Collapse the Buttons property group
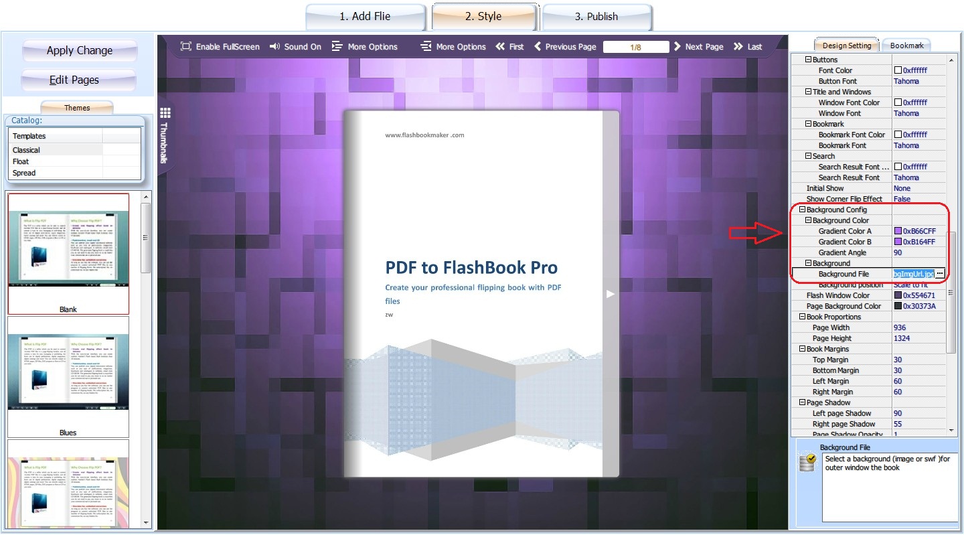The height and width of the screenshot is (535, 964). coord(808,60)
